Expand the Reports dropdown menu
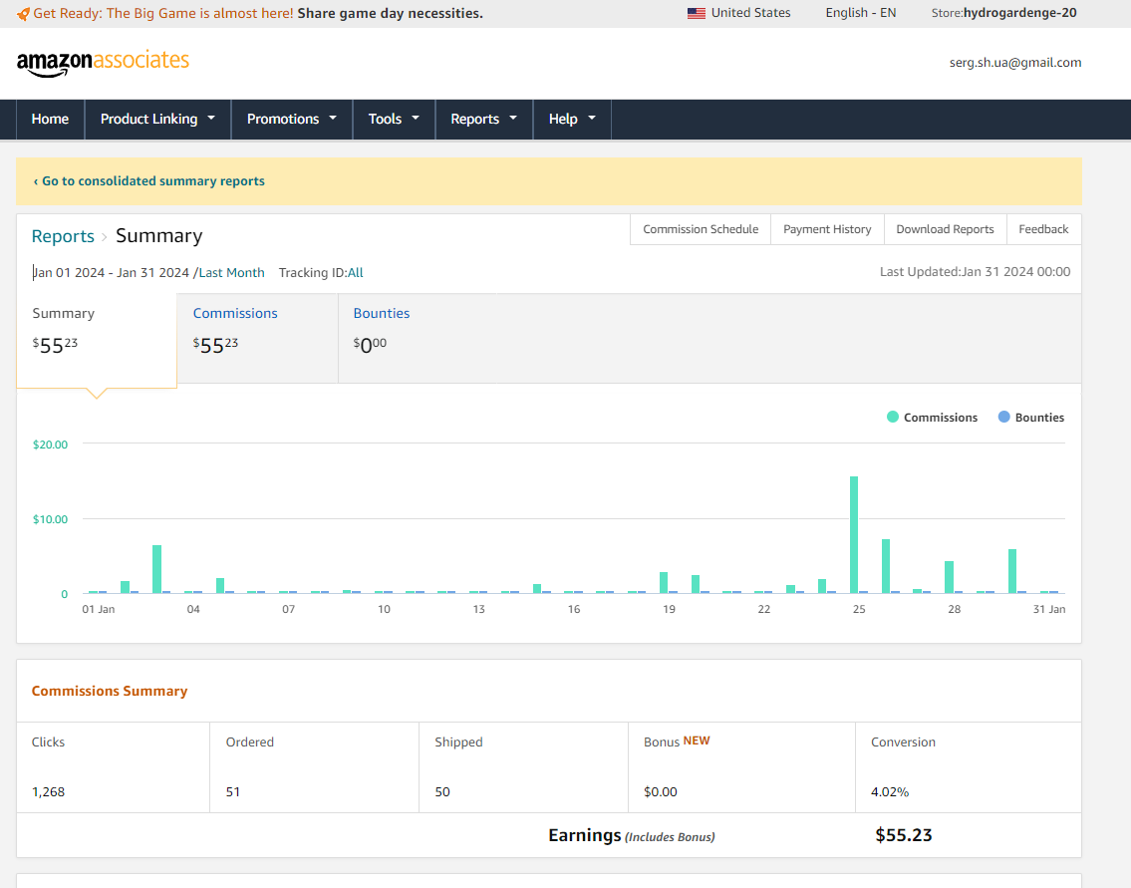 484,119
